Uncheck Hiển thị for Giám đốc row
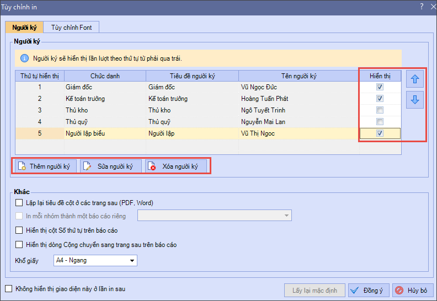Image resolution: width=437 pixels, height=301 pixels. [380, 87]
